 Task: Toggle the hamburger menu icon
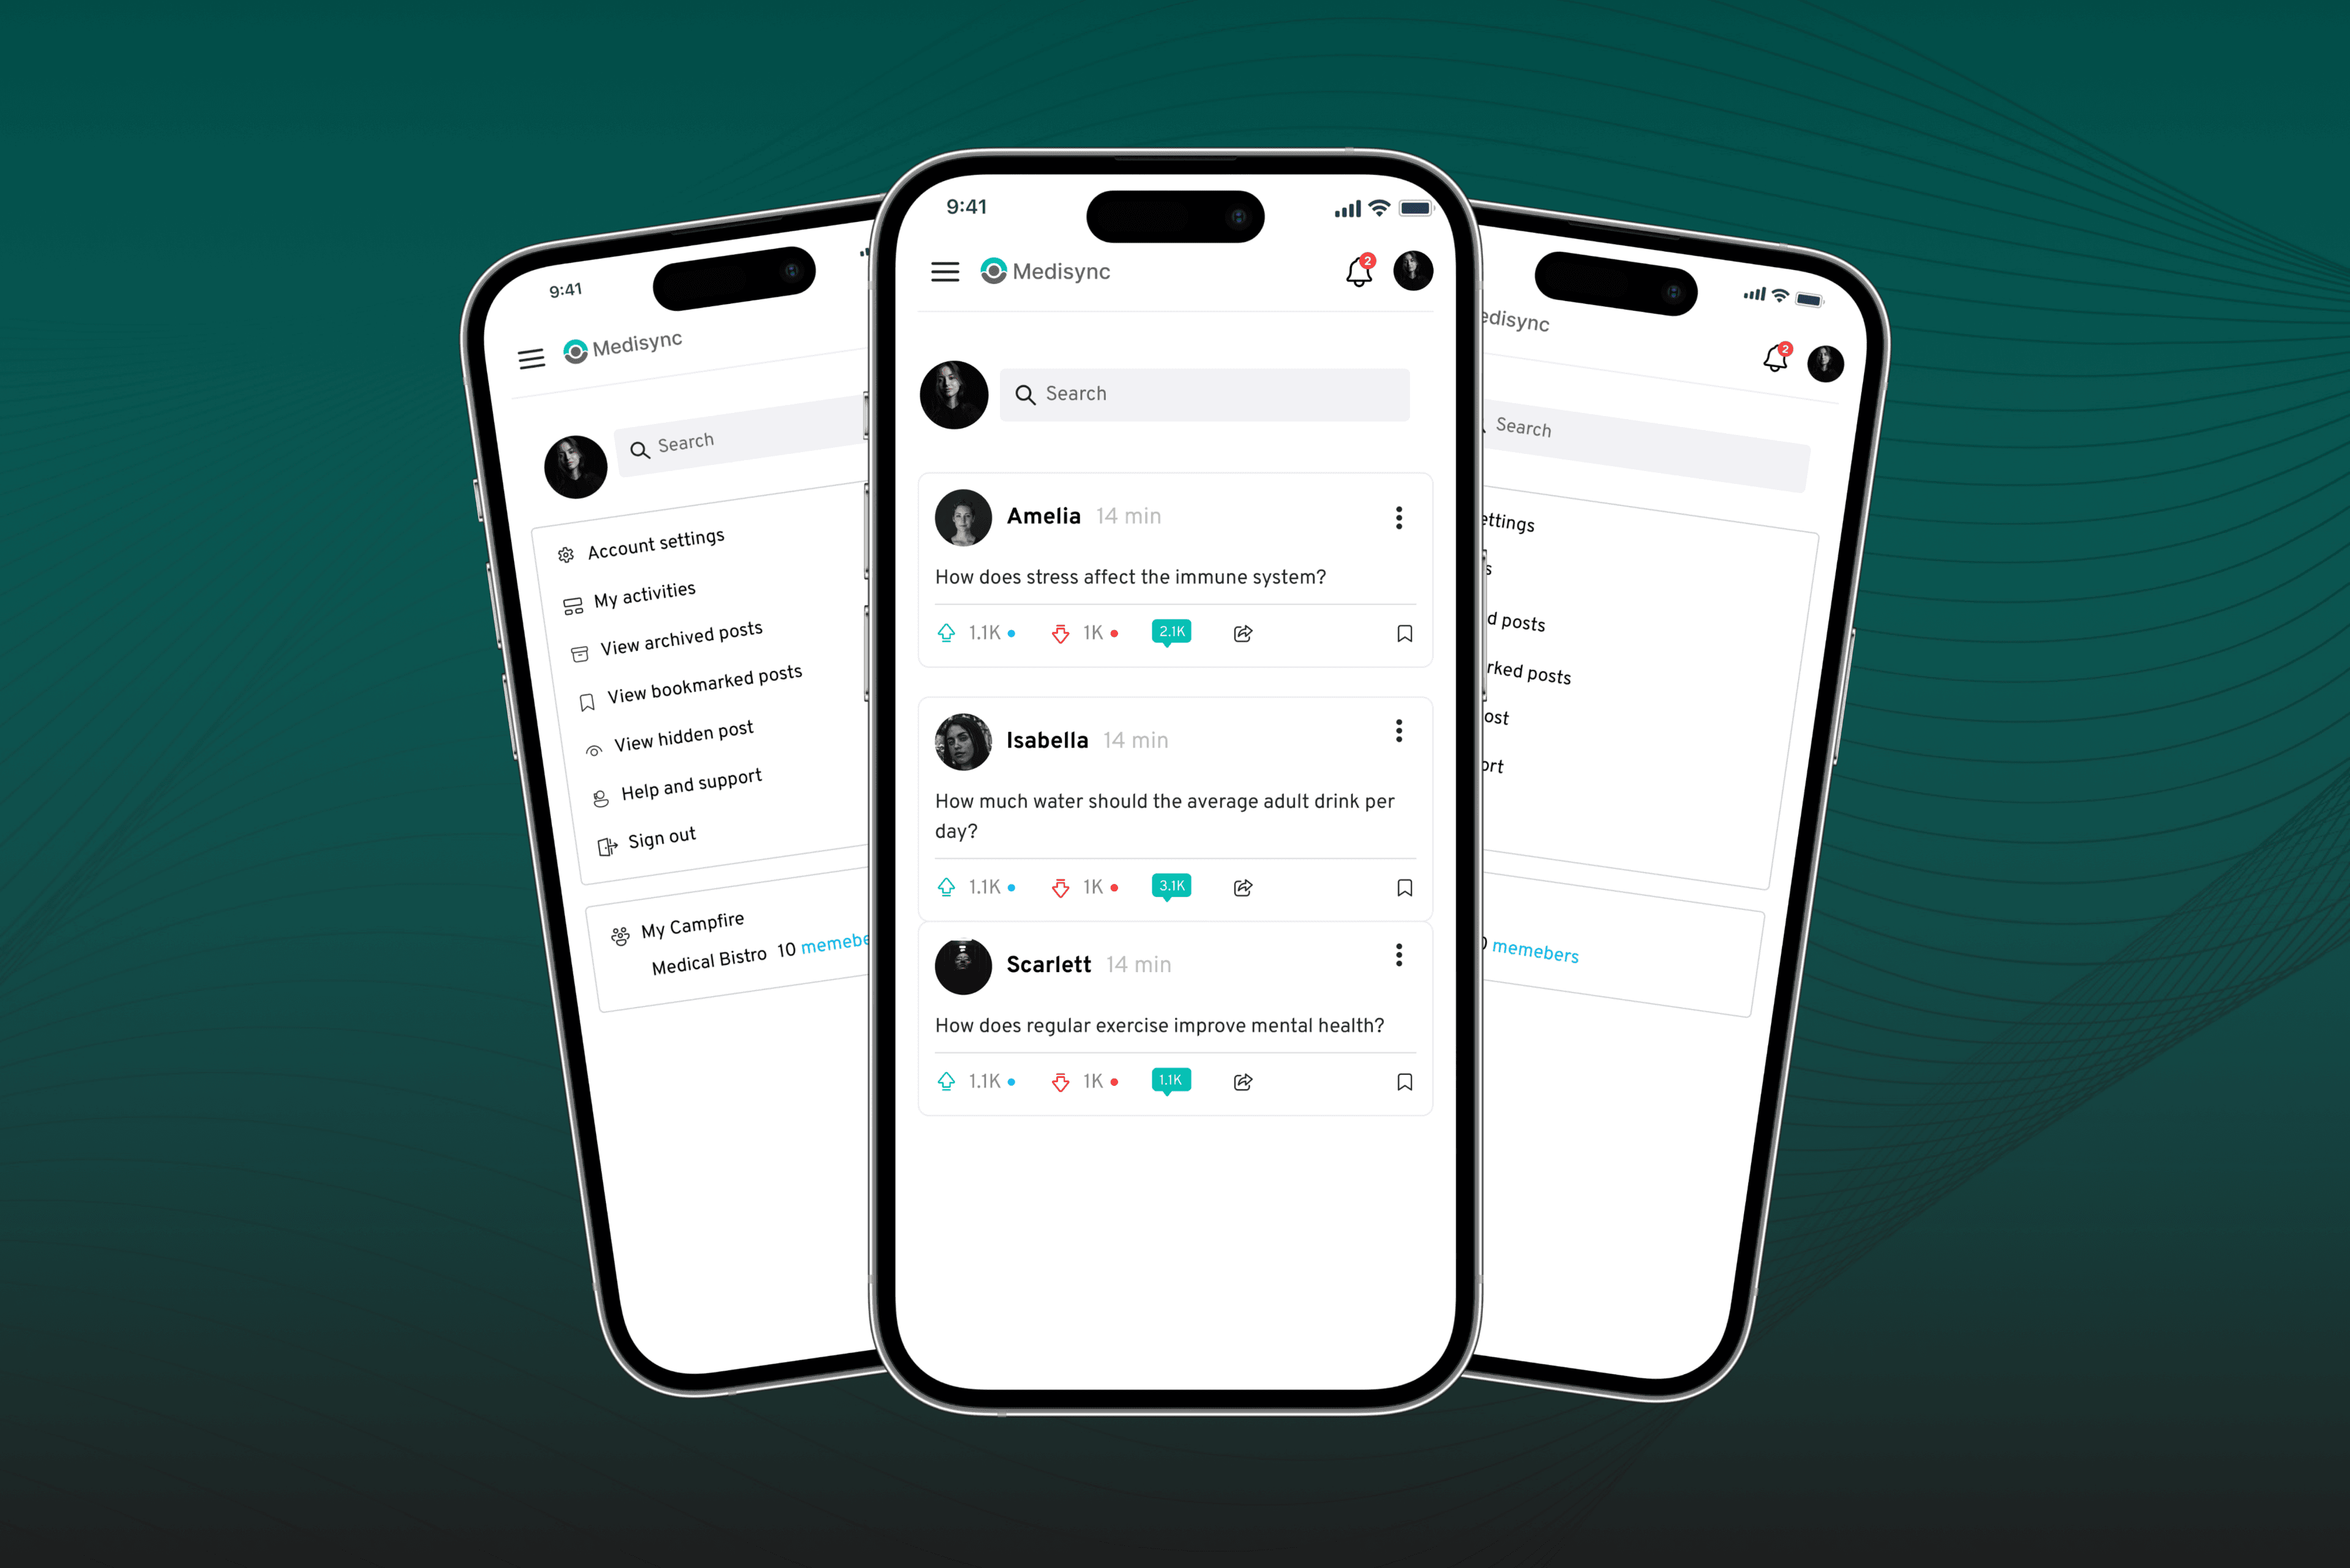point(945,271)
